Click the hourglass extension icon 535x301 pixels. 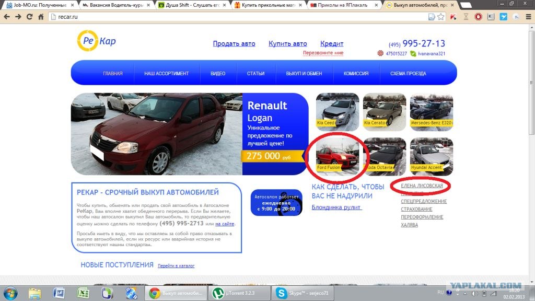click(466, 16)
